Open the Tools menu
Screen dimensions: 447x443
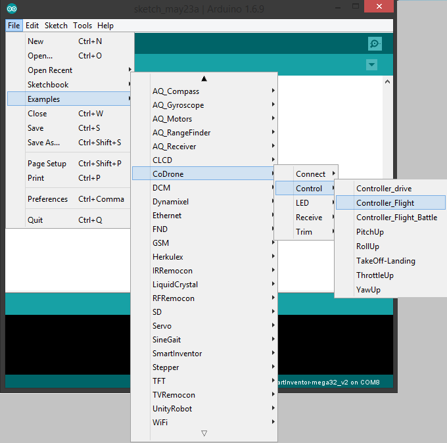(x=82, y=26)
